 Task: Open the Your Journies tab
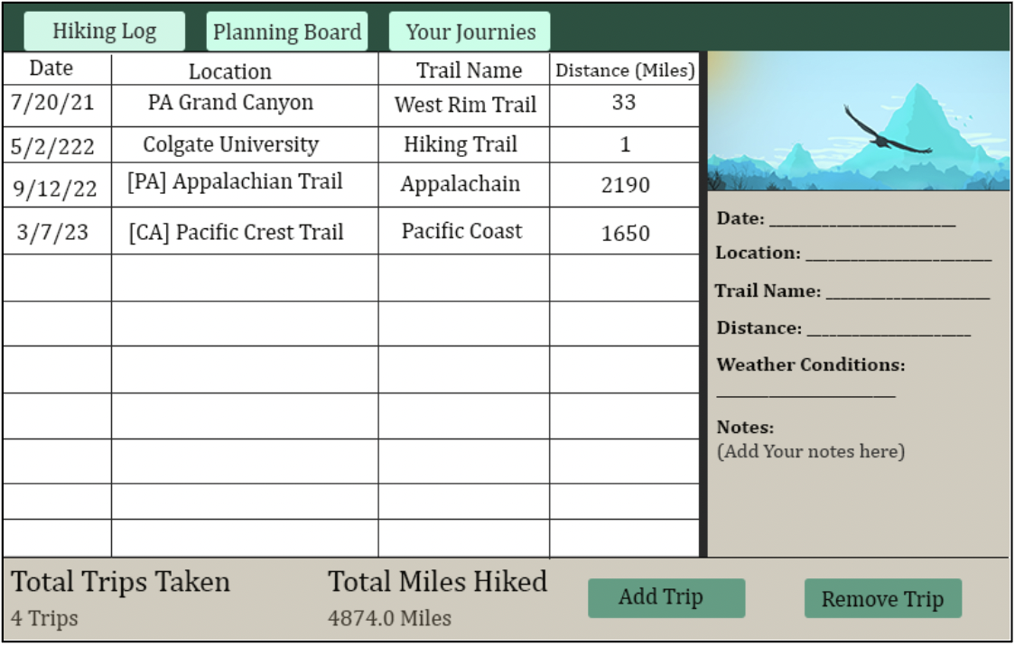(469, 31)
